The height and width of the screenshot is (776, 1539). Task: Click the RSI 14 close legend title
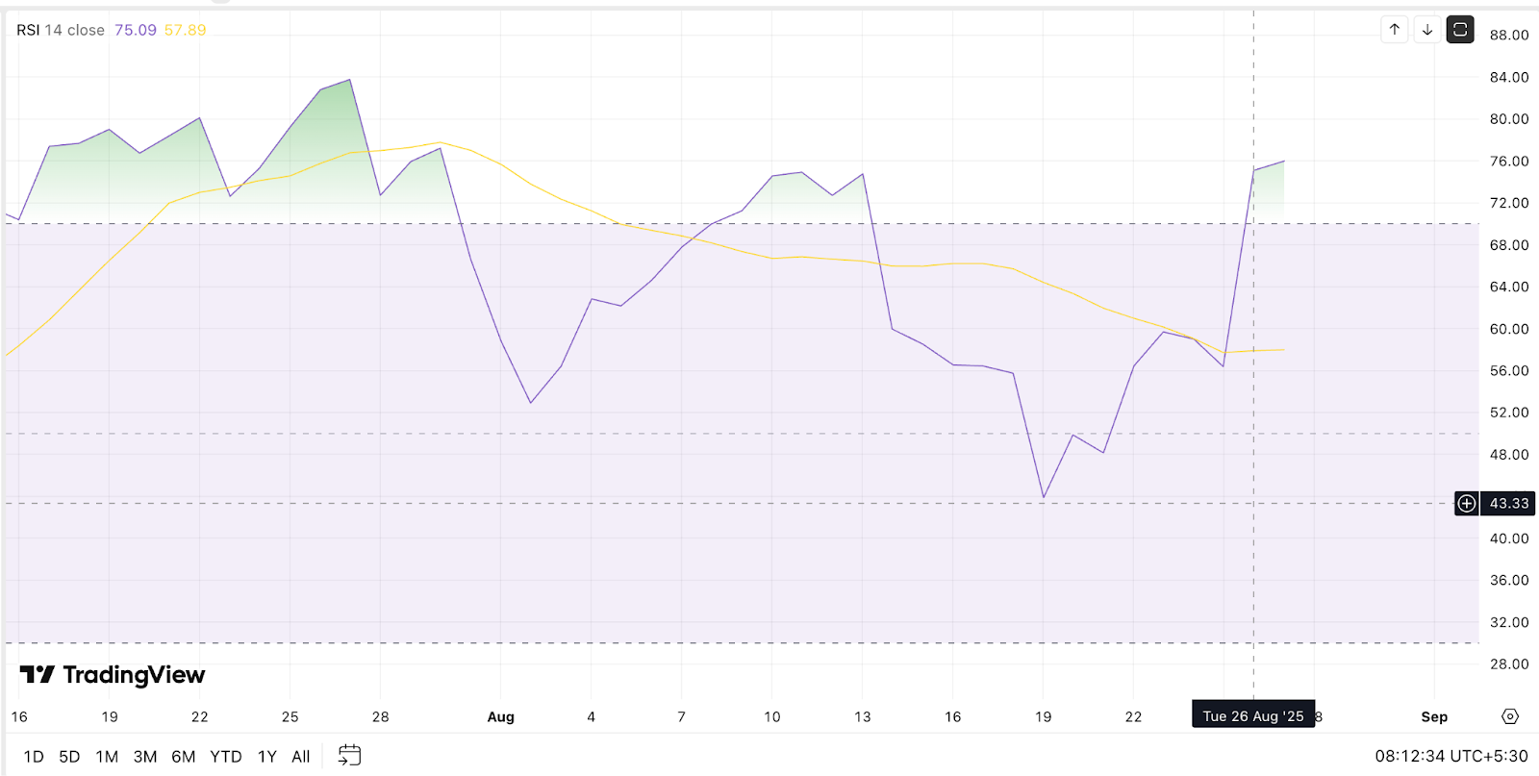pyautogui.click(x=61, y=30)
